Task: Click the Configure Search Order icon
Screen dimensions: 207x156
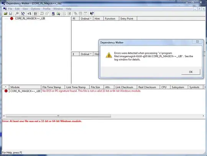Action: pyautogui.click(x=58, y=13)
